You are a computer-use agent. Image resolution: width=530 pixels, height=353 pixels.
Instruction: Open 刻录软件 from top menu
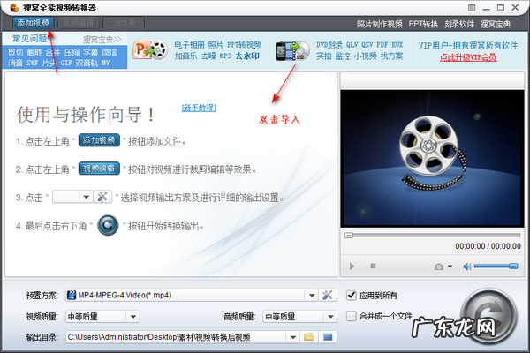coord(459,24)
